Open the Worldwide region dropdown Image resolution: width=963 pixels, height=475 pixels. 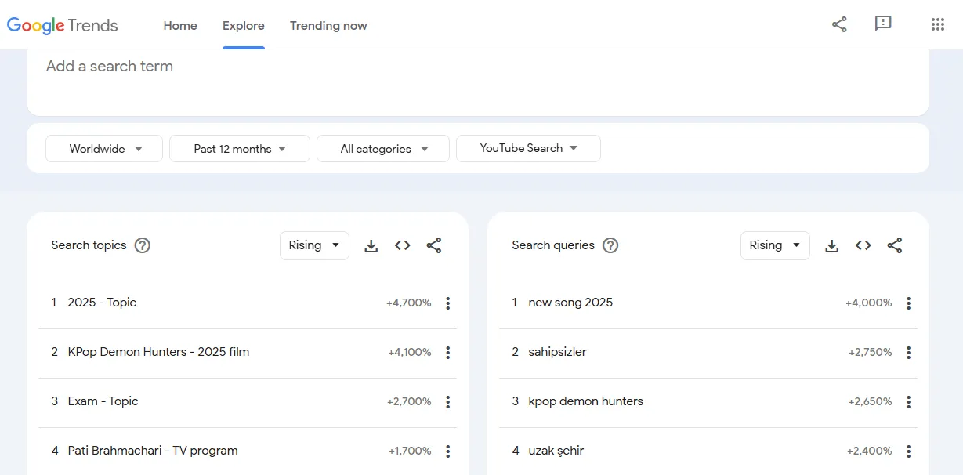[x=104, y=149]
